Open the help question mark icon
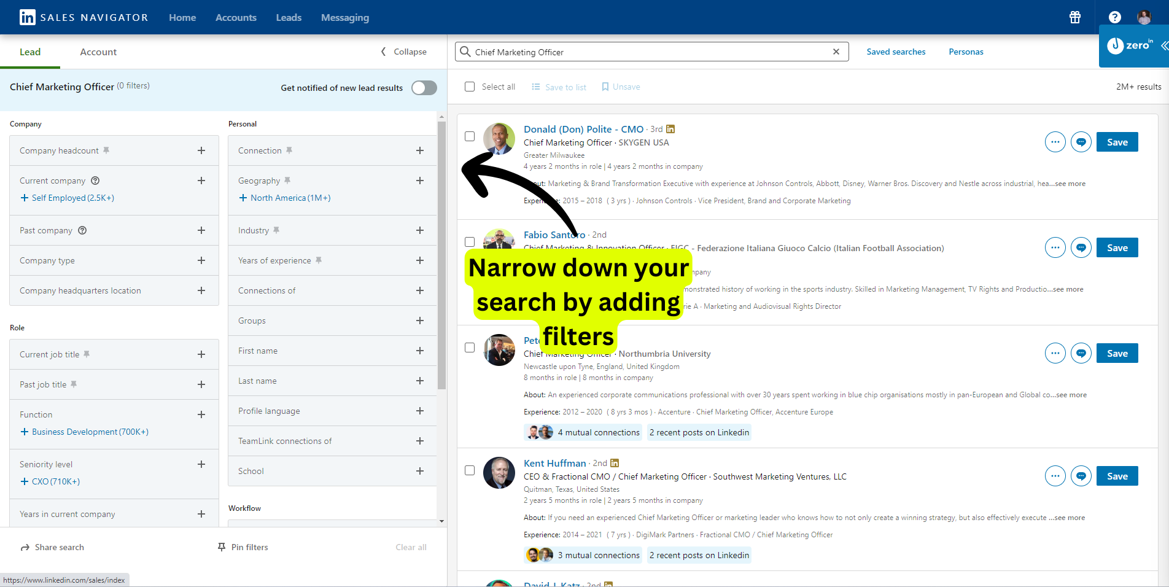Image resolution: width=1169 pixels, height=587 pixels. click(x=1115, y=17)
